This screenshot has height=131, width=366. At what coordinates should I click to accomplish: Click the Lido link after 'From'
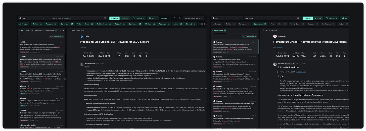point(85,47)
